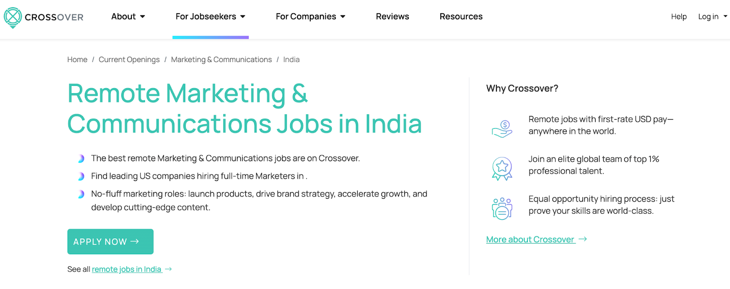Click the arrow beside More about Crossover

tap(583, 239)
